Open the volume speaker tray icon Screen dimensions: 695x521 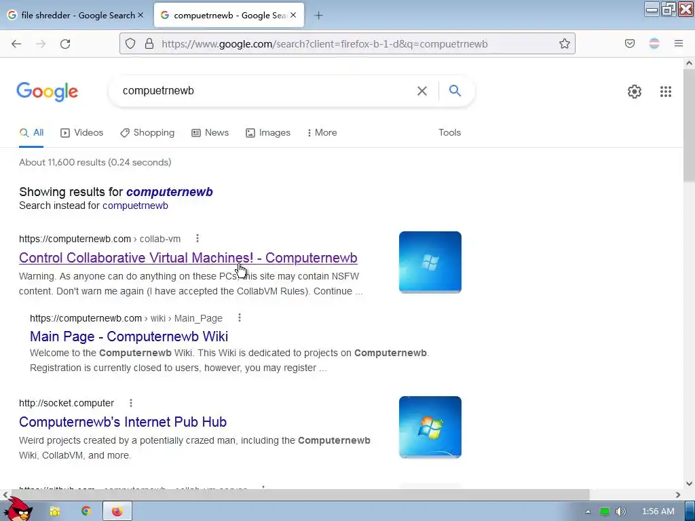621,512
